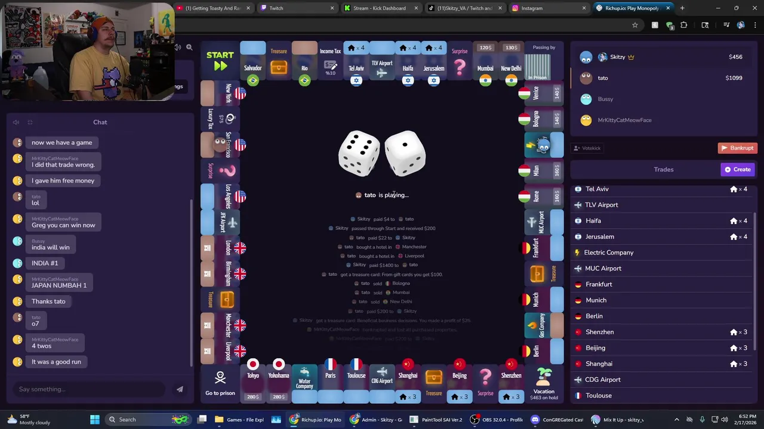Click the START corner square
764x429 pixels.
(220, 61)
